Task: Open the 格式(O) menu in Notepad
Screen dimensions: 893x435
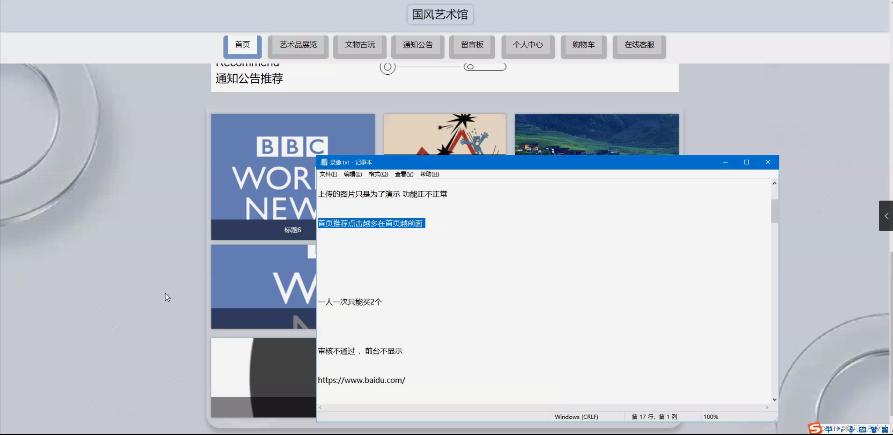Action: (378, 174)
